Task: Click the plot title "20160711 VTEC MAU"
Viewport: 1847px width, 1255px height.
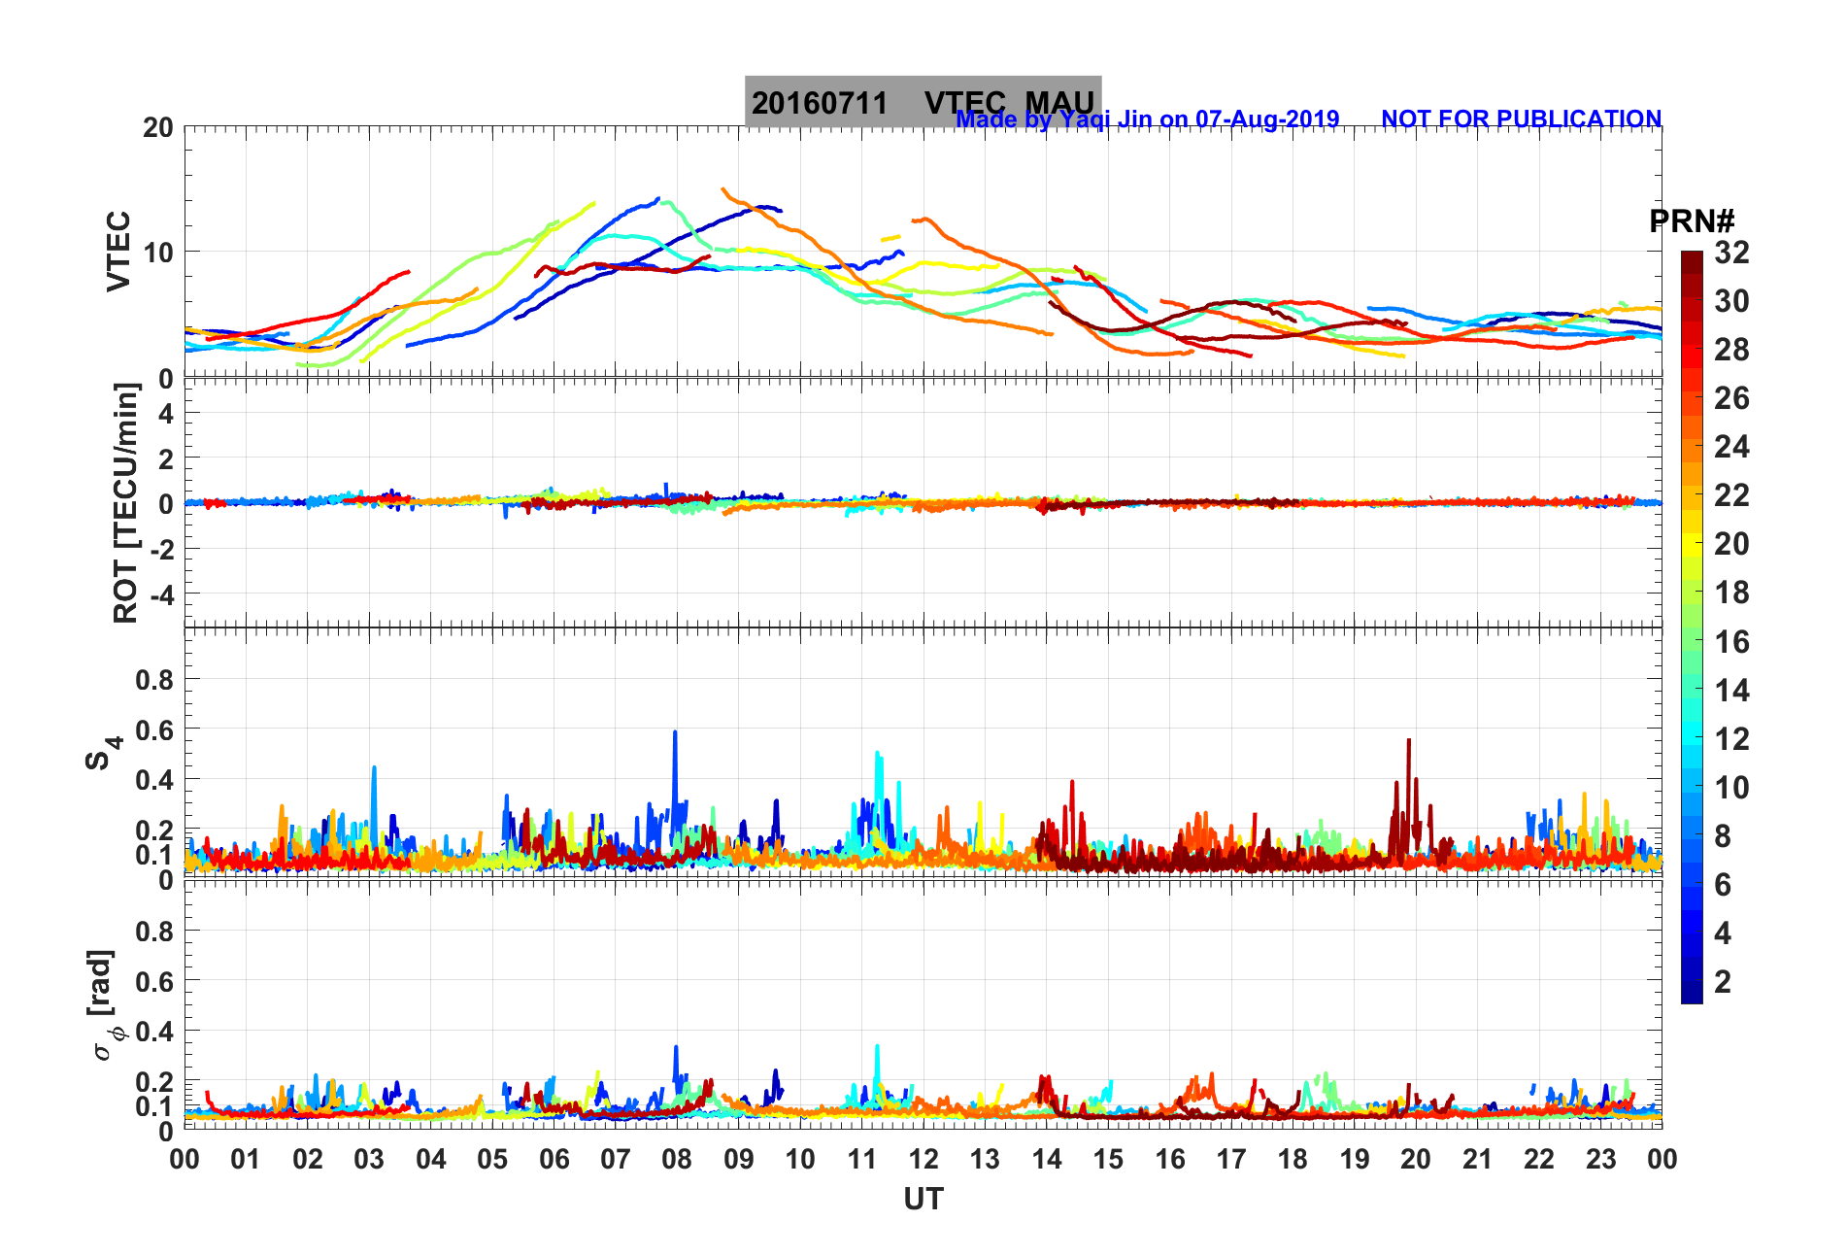Action: point(923,102)
